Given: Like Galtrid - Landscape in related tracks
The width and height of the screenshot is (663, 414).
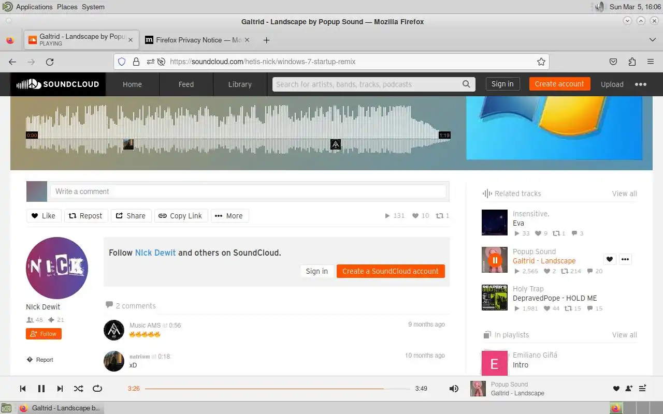Looking at the screenshot, I should coord(610,259).
